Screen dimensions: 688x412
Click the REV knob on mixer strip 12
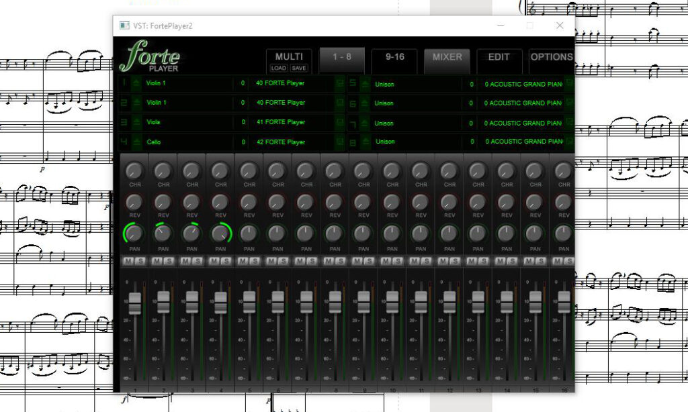pyautogui.click(x=449, y=202)
